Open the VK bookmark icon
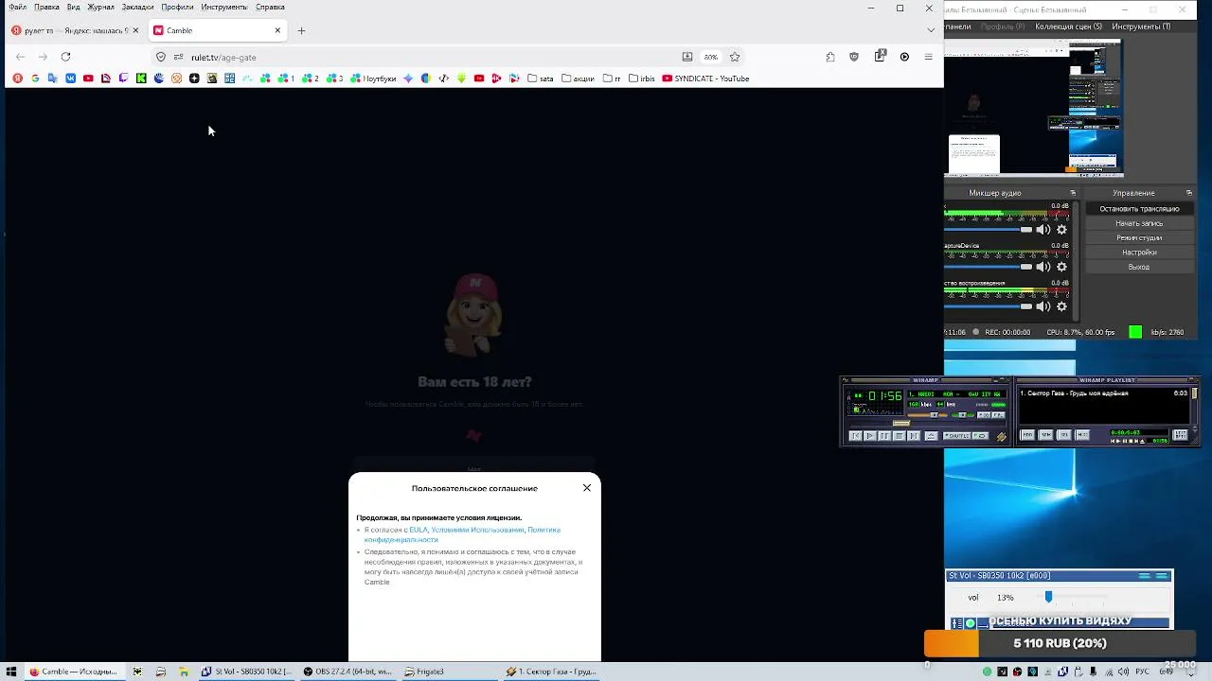1212x681 pixels. pos(70,79)
